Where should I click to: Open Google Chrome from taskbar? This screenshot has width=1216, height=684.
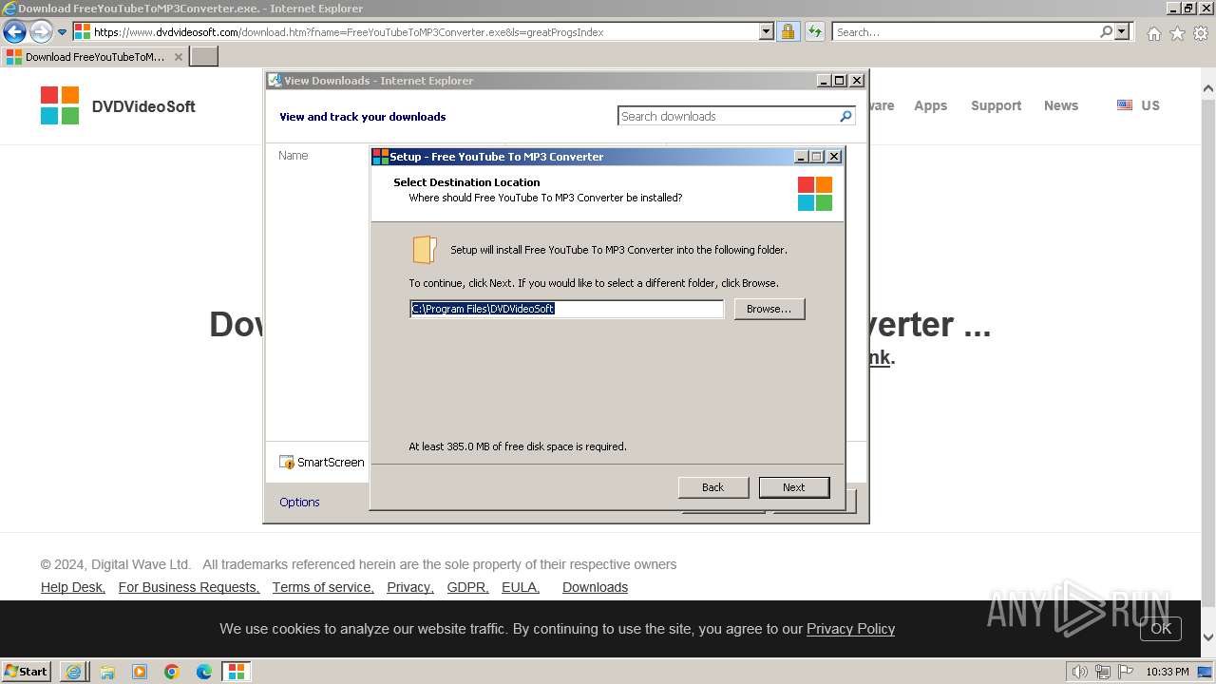pos(172,672)
